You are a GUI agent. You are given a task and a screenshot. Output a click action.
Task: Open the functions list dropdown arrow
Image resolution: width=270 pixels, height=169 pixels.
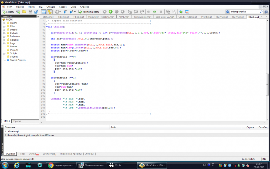coord(75,12)
